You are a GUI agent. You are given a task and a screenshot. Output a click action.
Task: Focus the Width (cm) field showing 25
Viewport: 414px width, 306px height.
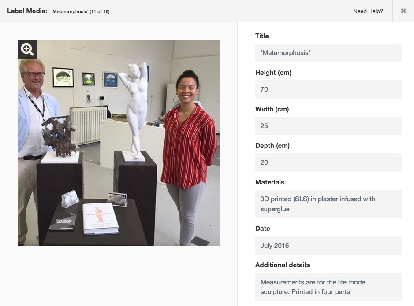tap(328, 126)
